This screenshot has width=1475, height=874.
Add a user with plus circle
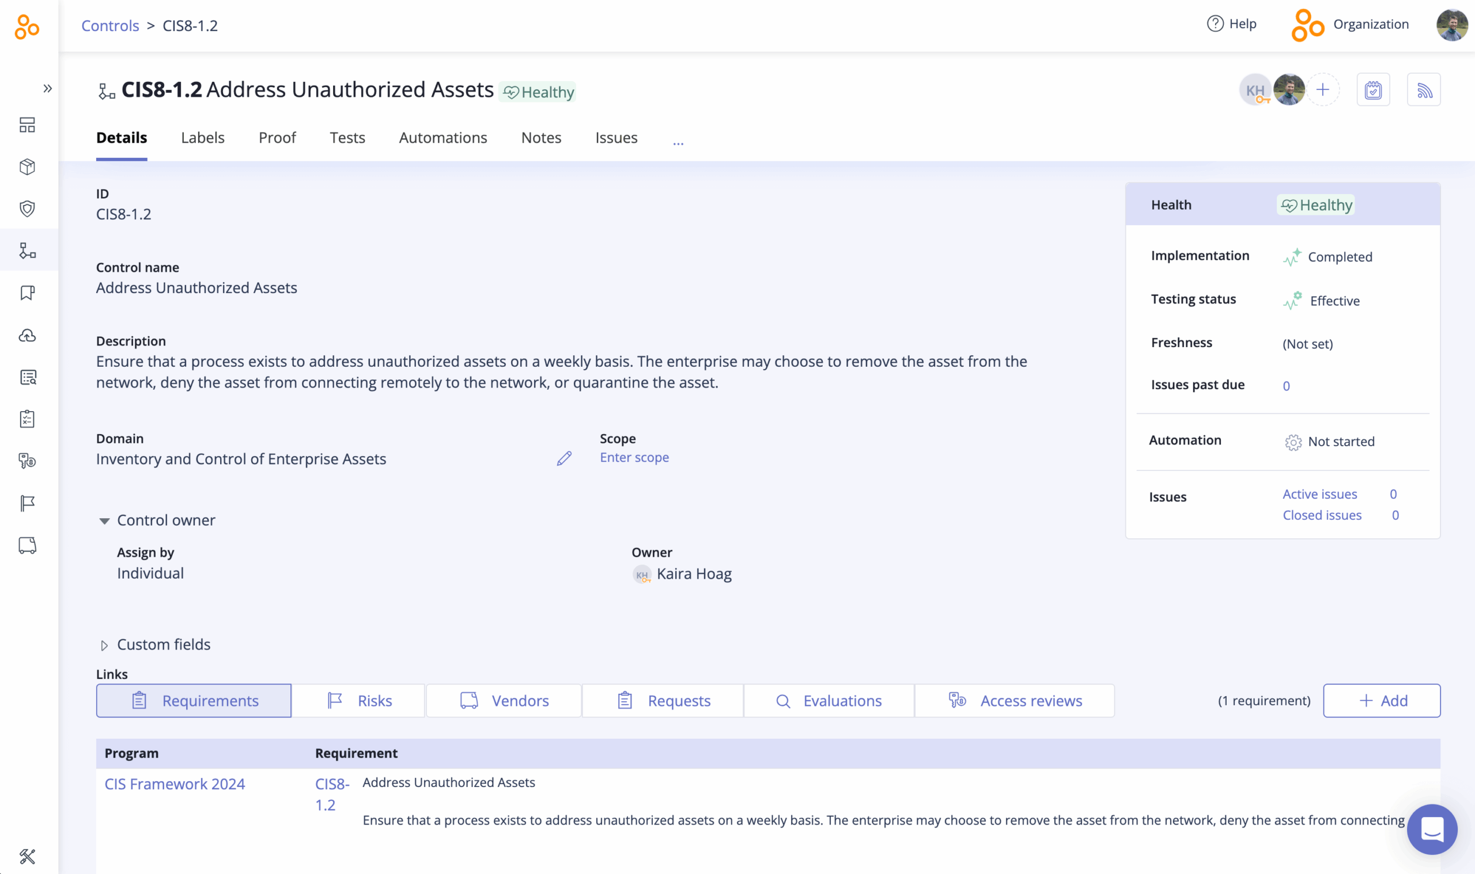1323,89
